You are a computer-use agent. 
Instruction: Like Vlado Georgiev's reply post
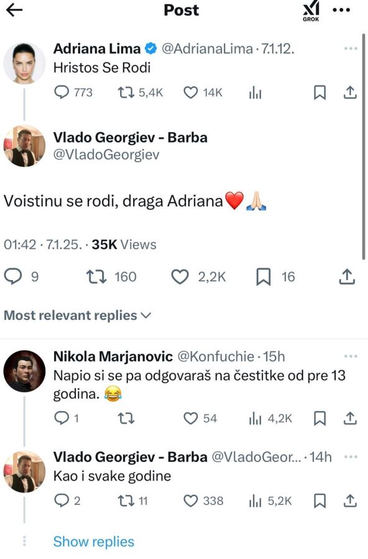click(x=180, y=276)
